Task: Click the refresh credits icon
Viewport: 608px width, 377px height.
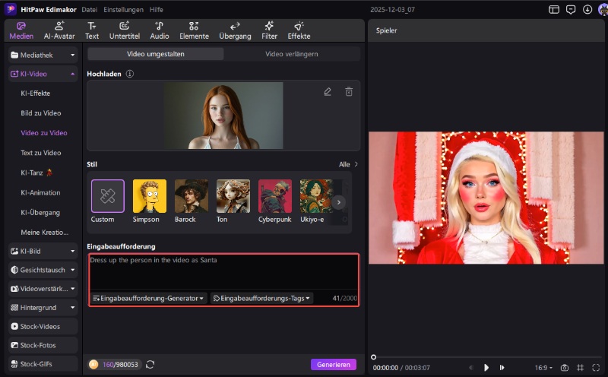Action: [150, 365]
